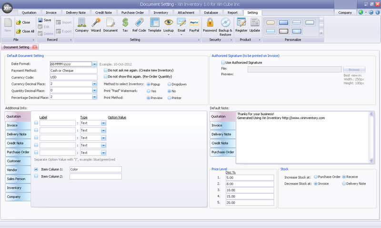Close the Document Setting tab with red X

35,47
